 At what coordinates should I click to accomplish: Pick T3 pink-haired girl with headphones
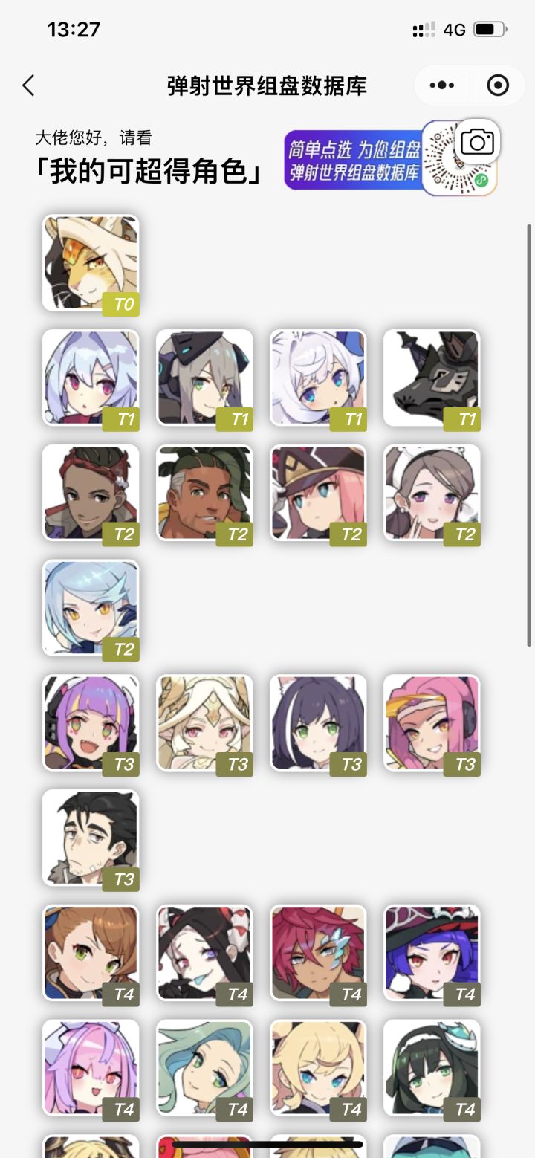[432, 723]
